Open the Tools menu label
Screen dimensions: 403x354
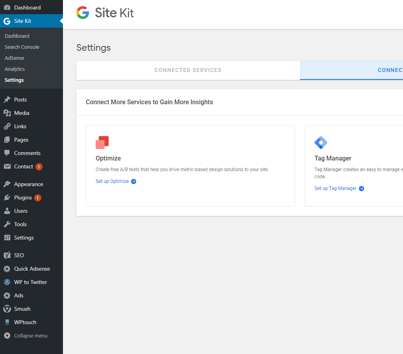pyautogui.click(x=20, y=224)
